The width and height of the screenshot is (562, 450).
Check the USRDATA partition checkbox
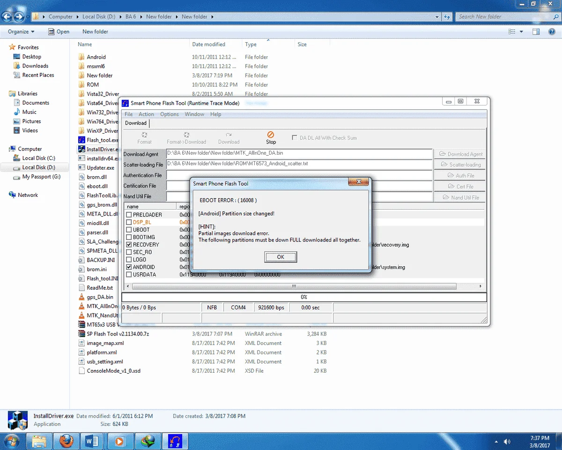tap(129, 275)
